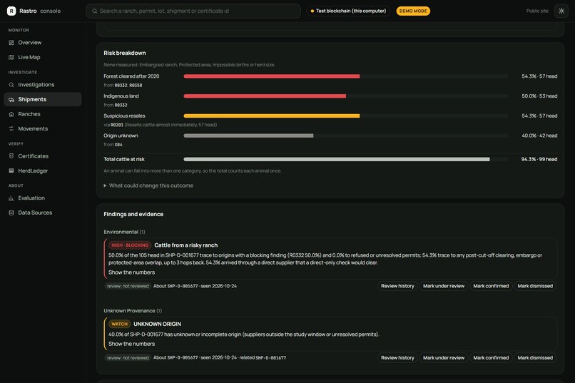
Task: Click the Test blockchain status pill
Action: (348, 11)
